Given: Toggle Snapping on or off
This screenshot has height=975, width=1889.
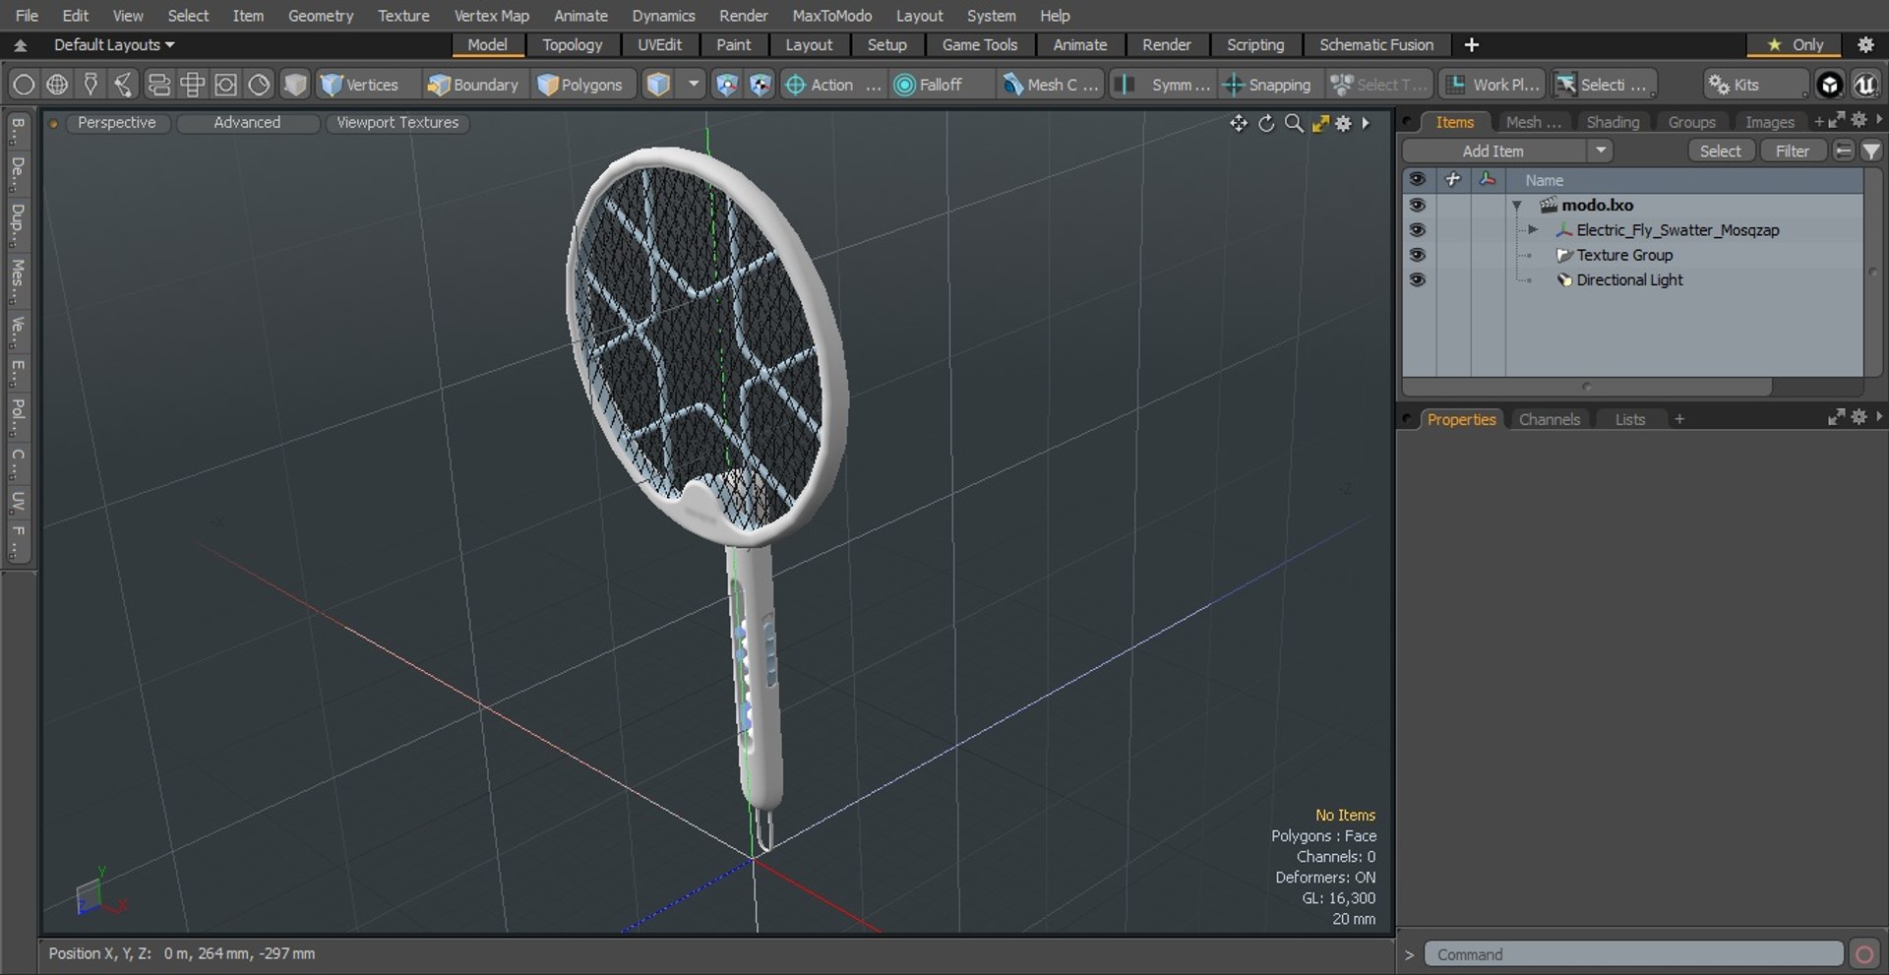Looking at the screenshot, I should click(x=1267, y=85).
